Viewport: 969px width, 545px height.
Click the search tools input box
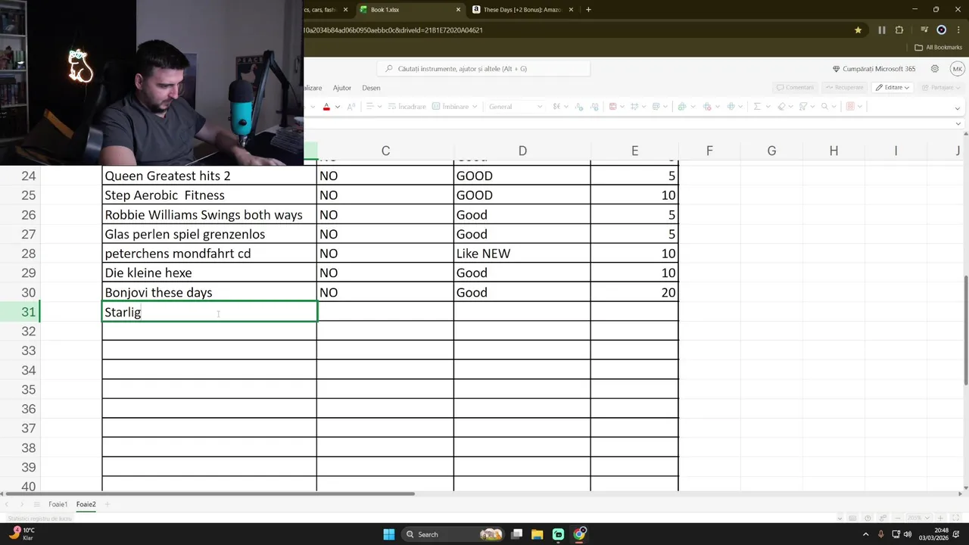(483, 69)
